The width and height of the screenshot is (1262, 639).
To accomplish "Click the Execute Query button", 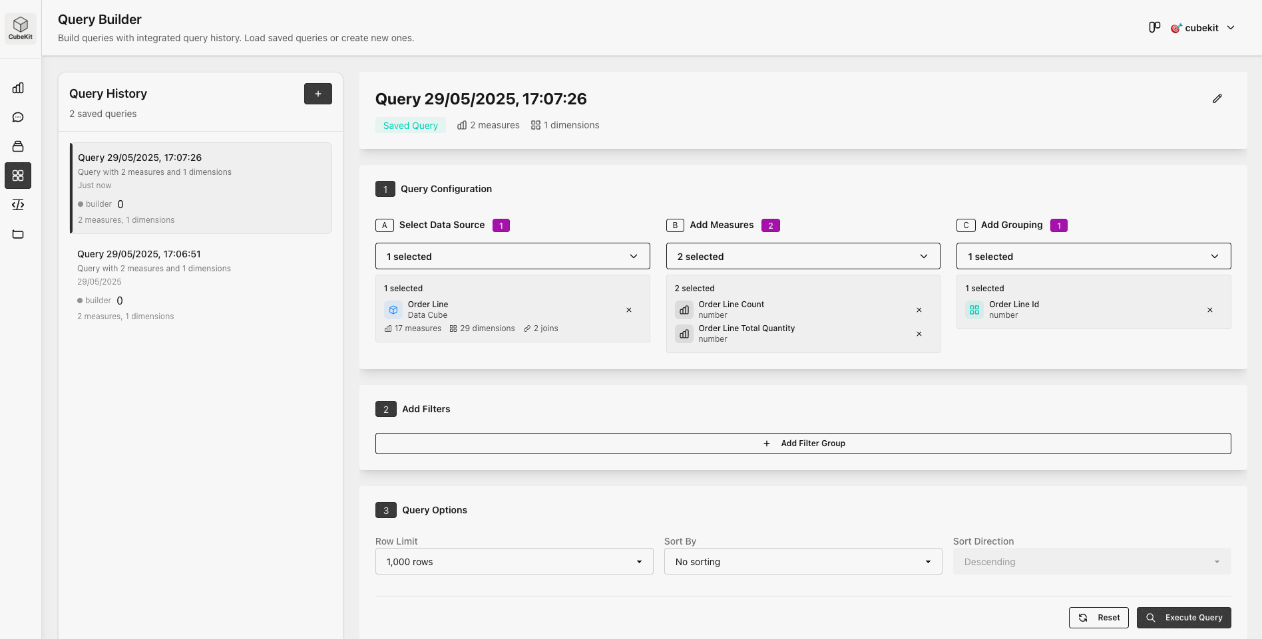I will coord(1183,618).
